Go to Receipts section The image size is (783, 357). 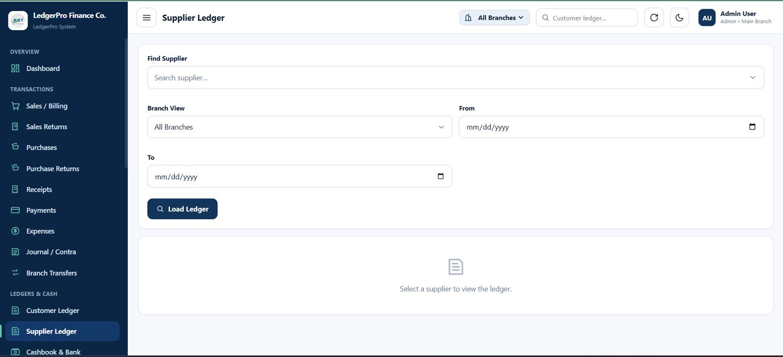point(62,189)
